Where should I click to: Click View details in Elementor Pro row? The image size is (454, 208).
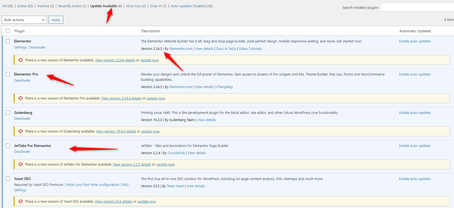204,87
